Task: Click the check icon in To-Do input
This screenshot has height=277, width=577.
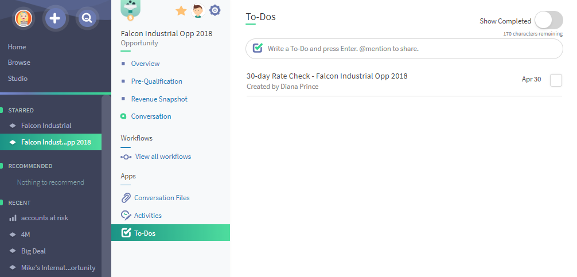Action: (258, 48)
